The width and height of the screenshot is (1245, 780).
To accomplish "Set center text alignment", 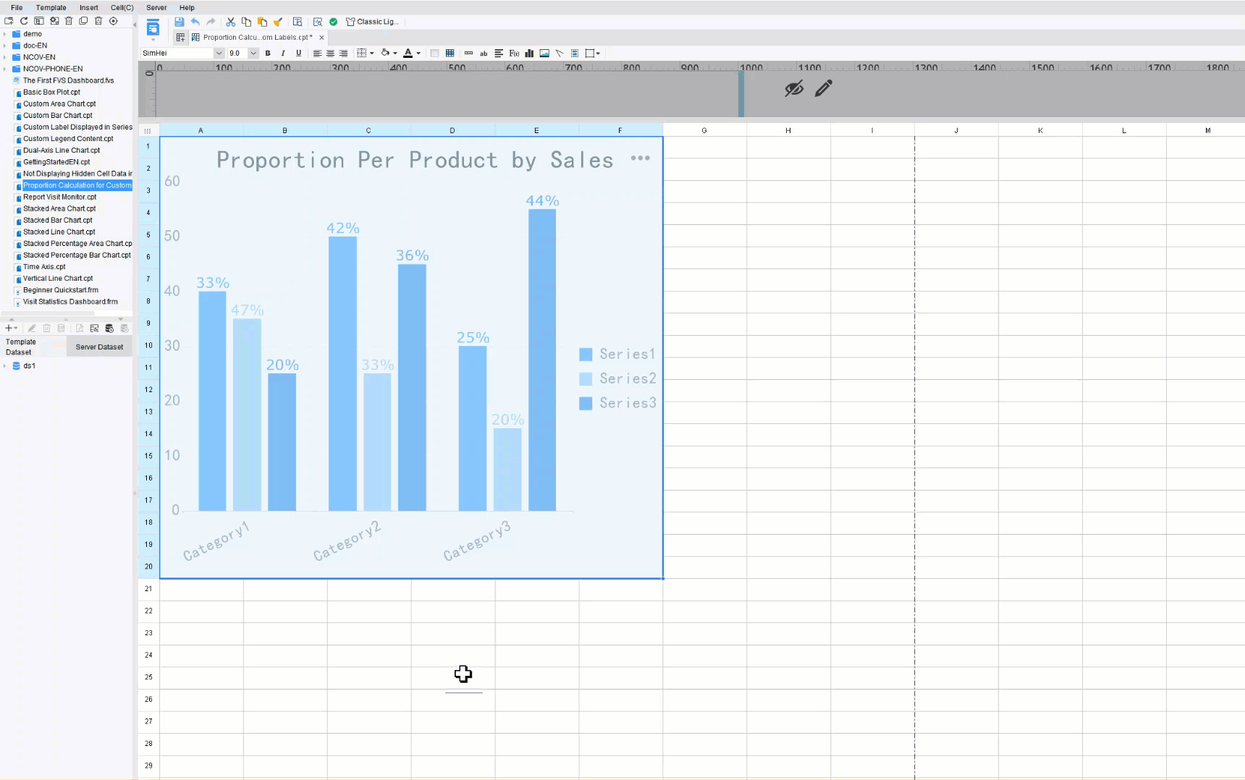I will pos(330,53).
